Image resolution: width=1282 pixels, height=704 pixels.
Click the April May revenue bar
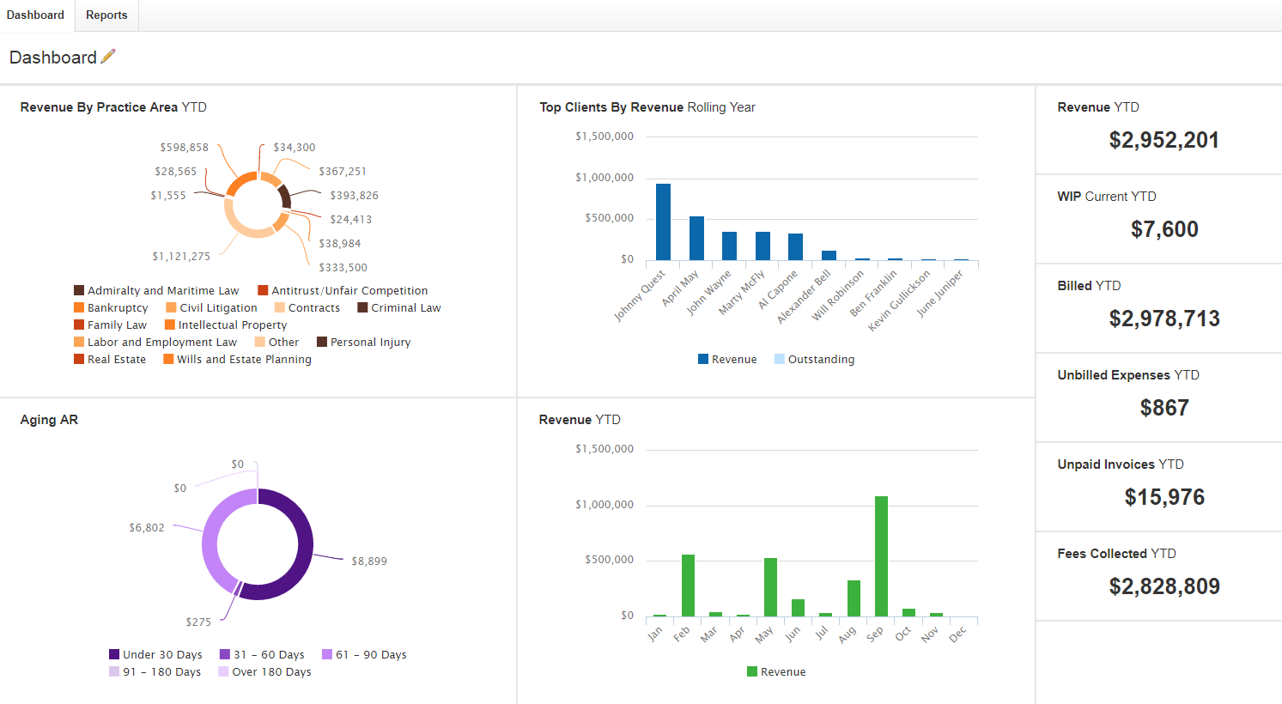696,238
